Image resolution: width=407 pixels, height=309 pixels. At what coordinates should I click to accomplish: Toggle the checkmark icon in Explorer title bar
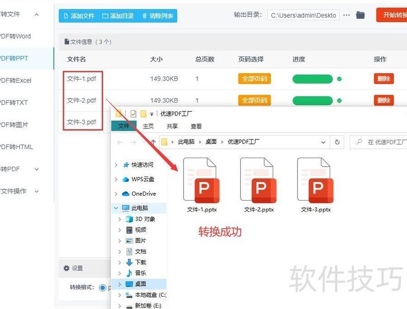(133, 114)
